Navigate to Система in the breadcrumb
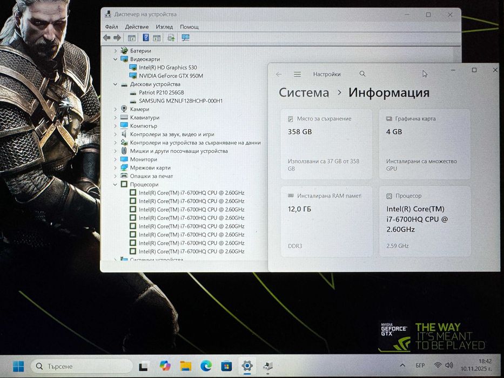Screen dimensions: 504x378 [304, 92]
